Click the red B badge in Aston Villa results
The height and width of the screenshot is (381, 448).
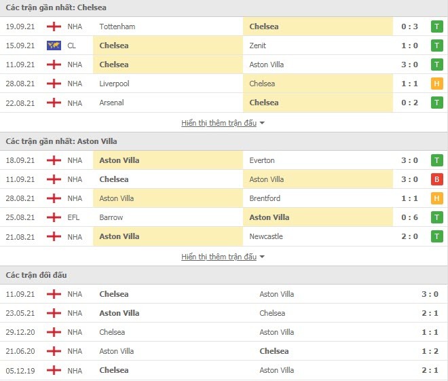[x=437, y=179]
